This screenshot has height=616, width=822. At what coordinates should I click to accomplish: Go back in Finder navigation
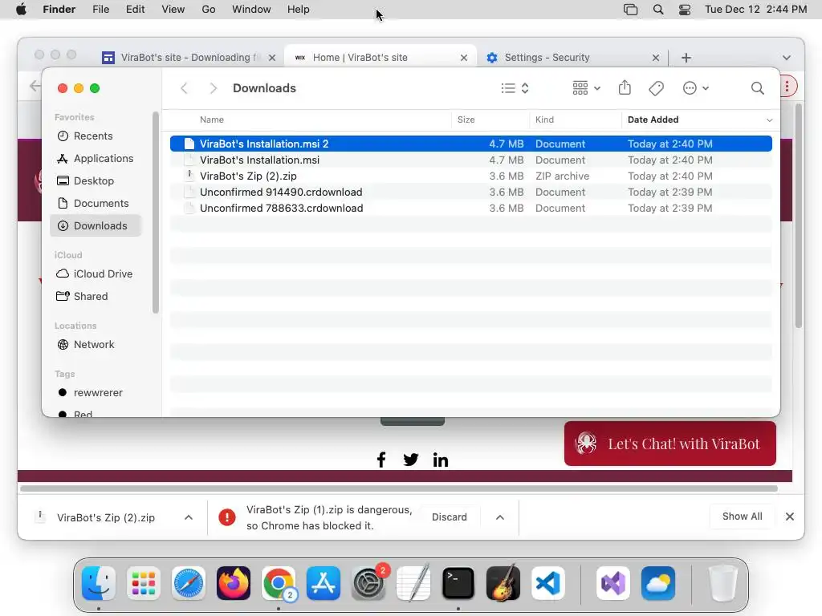pos(184,88)
